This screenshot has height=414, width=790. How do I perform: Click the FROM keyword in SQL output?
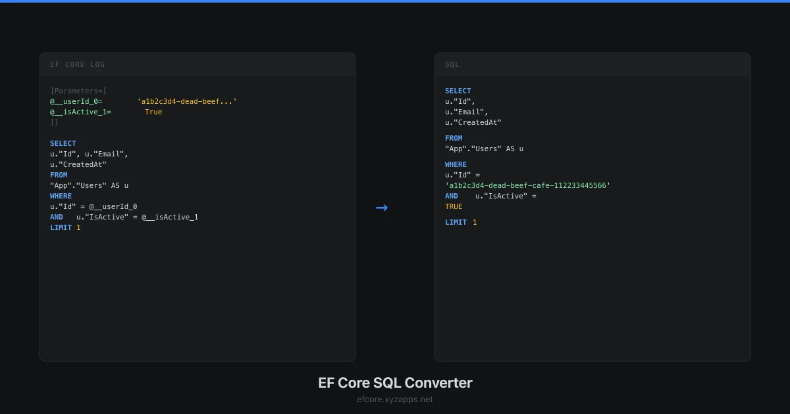coord(454,138)
